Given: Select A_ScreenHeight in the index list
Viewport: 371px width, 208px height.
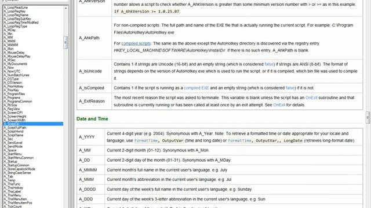Looking at the screenshot, I should point(15,117).
